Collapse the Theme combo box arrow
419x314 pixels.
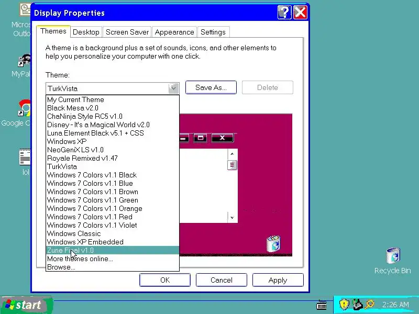pyautogui.click(x=173, y=88)
